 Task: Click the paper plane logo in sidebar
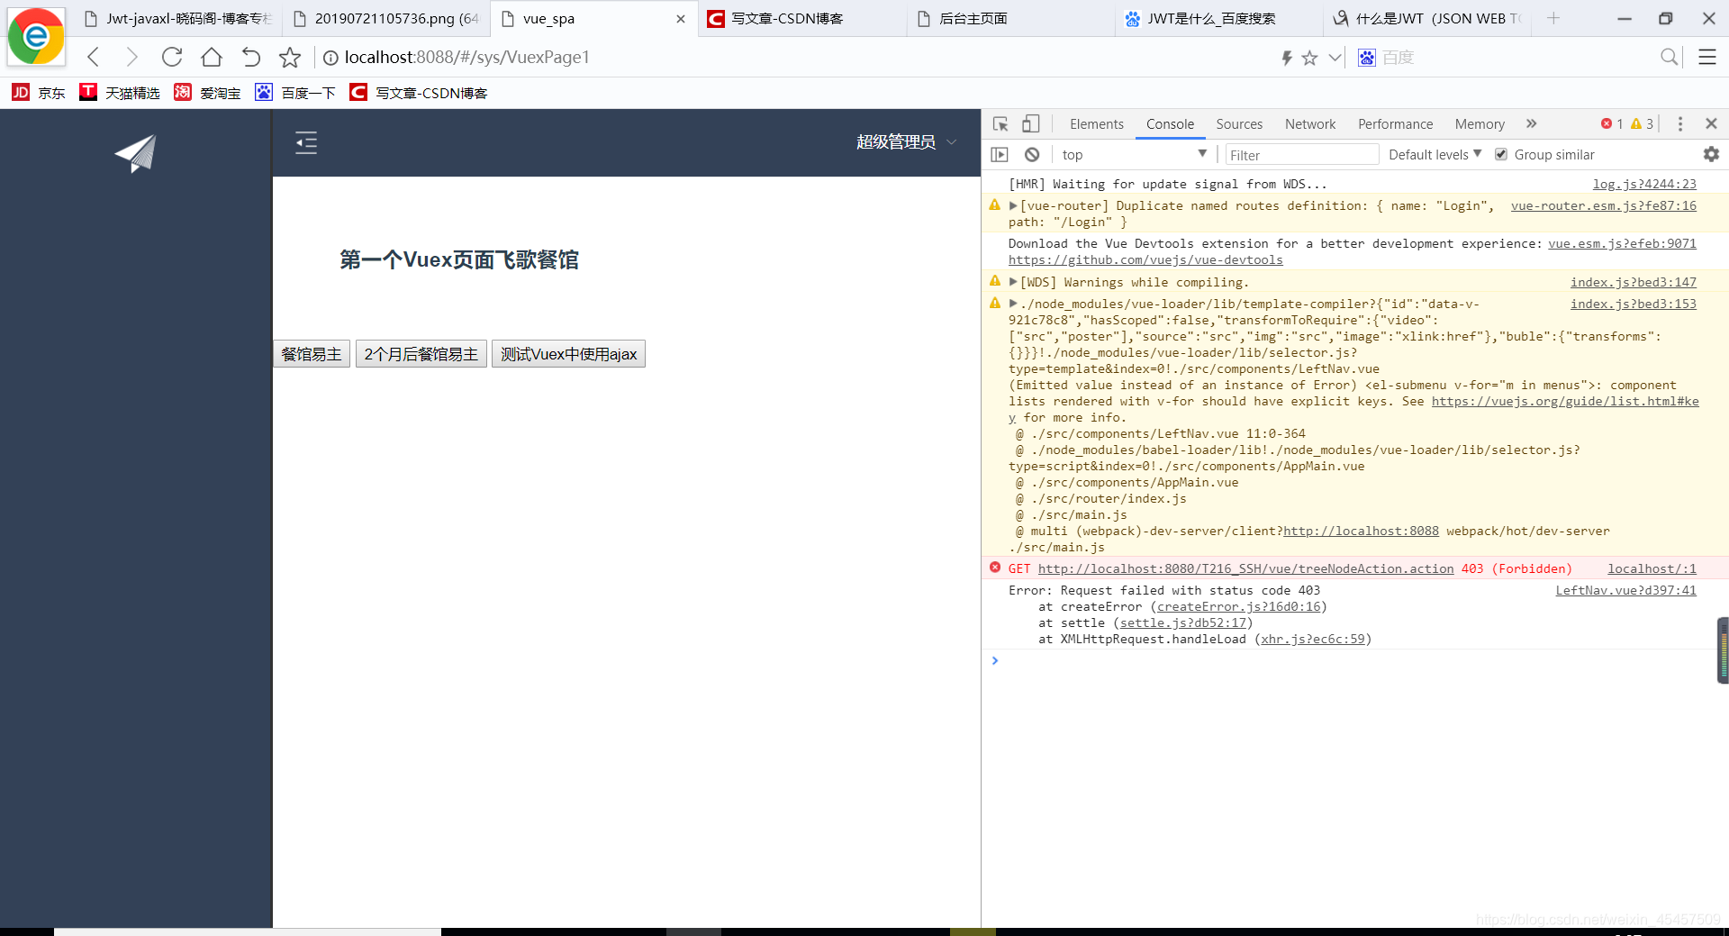pos(136,153)
